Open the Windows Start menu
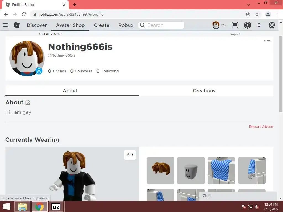This screenshot has height=212, width=283. tap(7, 206)
